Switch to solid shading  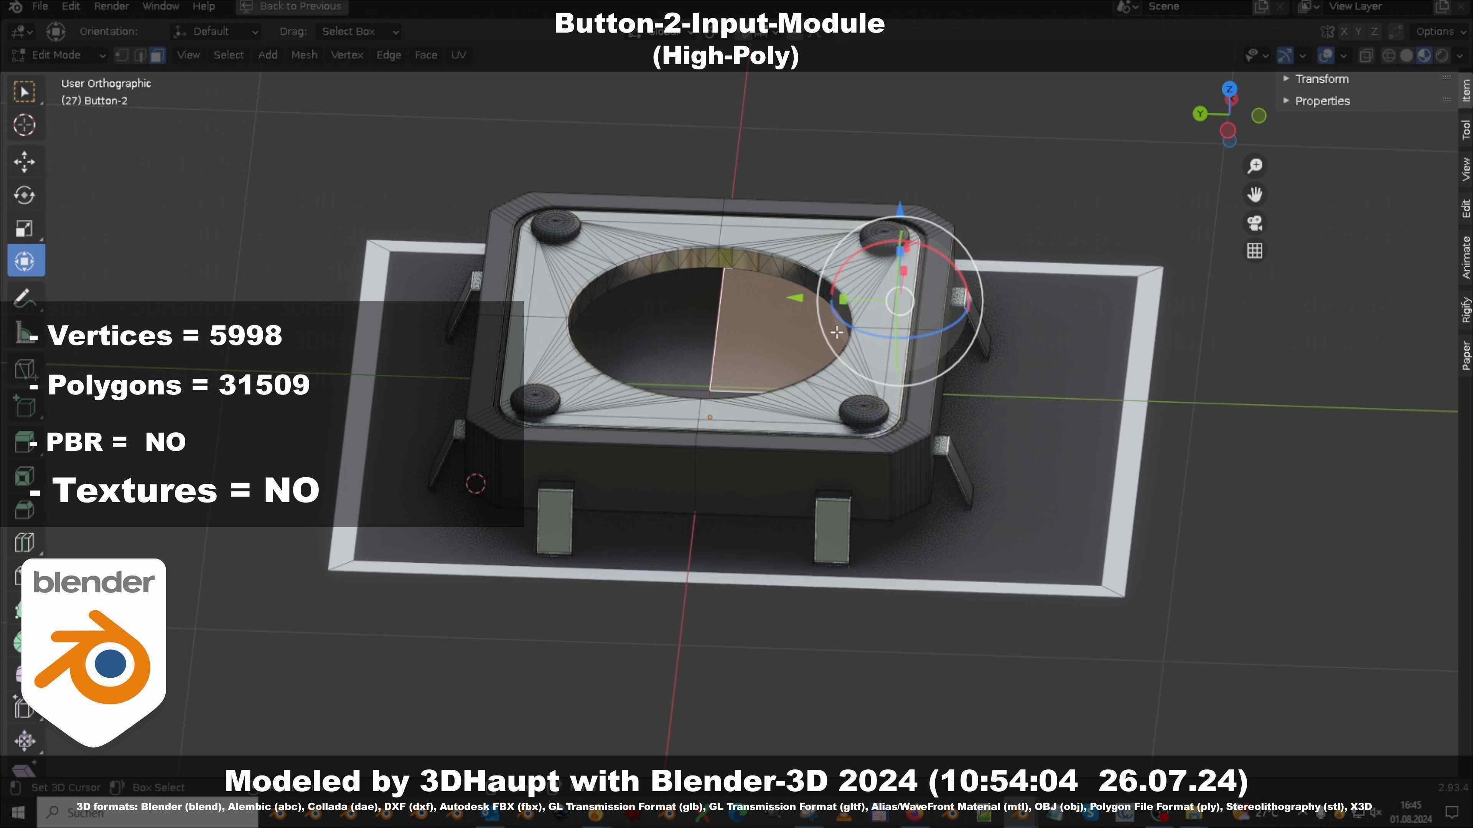coord(1406,56)
